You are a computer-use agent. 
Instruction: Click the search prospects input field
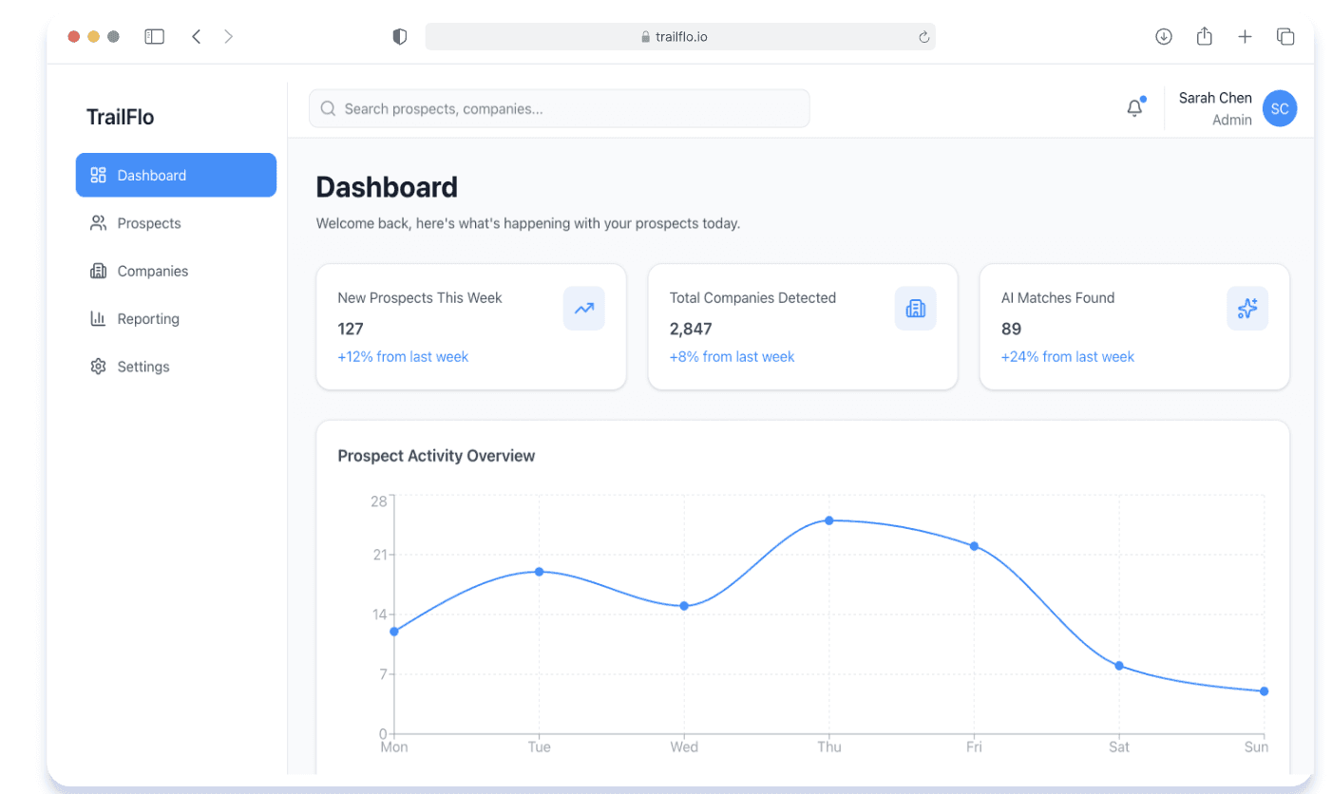(559, 107)
